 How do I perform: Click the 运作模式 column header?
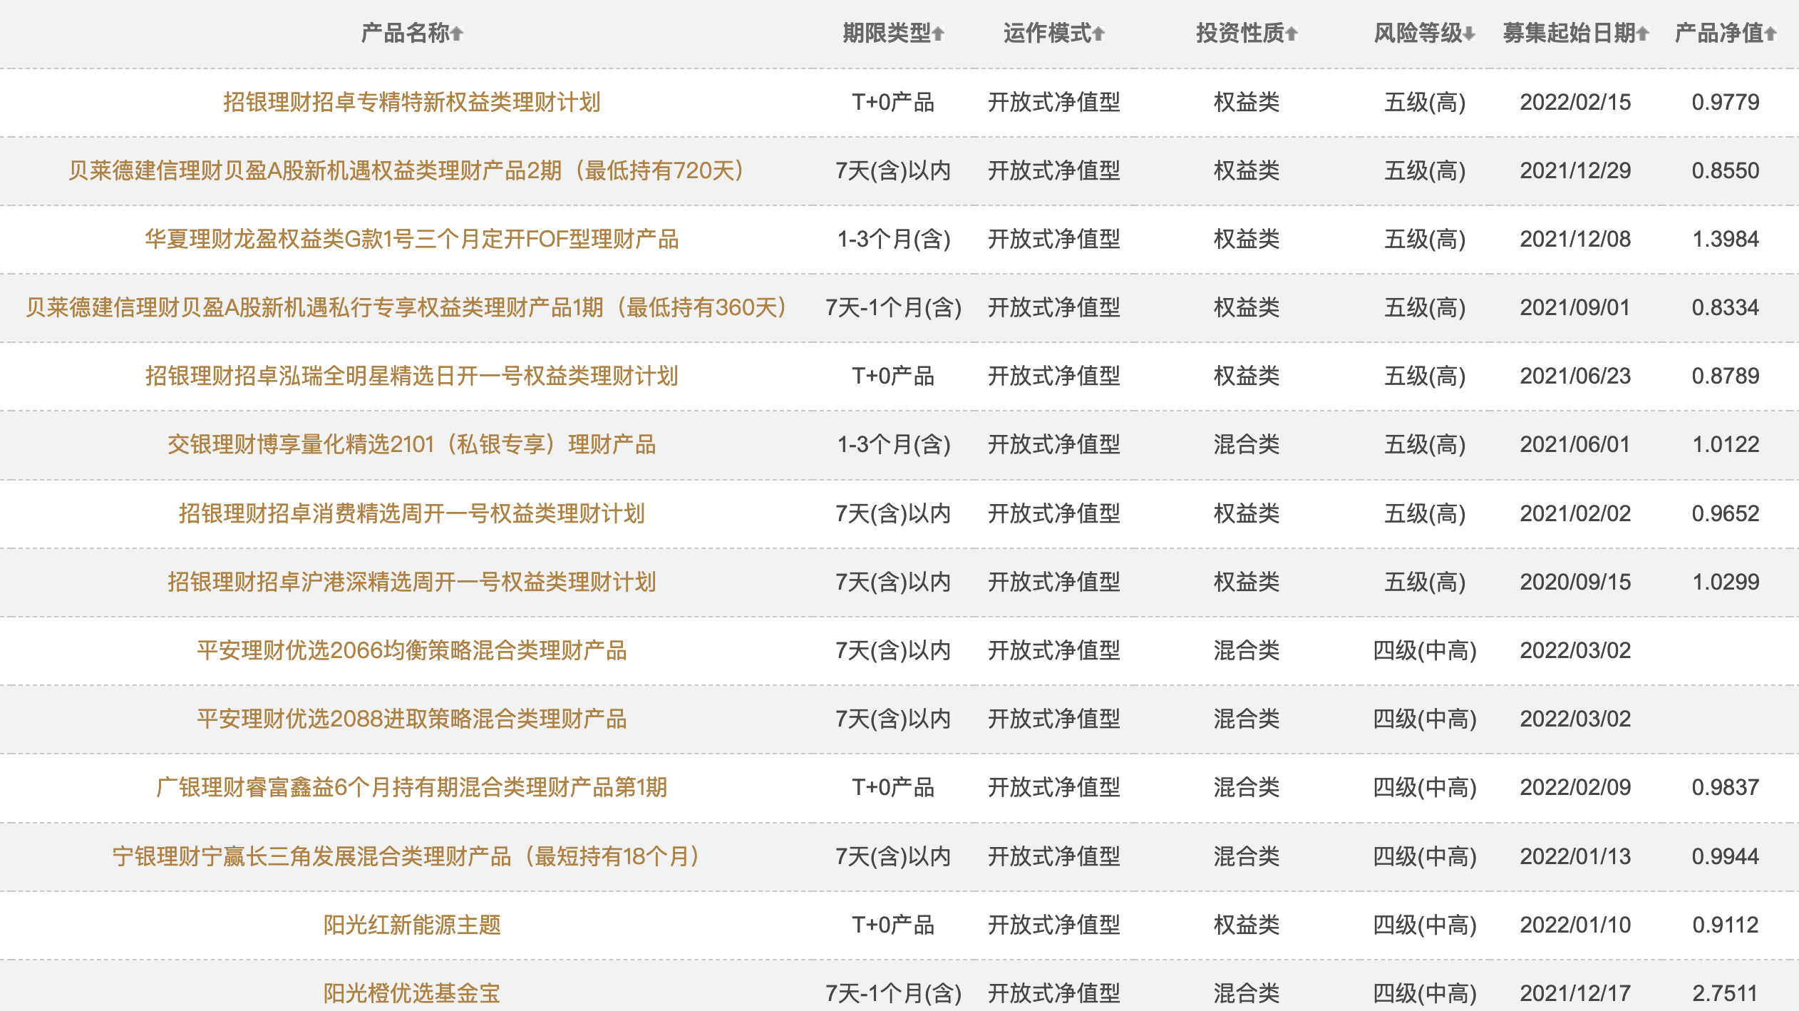[x=1048, y=33]
